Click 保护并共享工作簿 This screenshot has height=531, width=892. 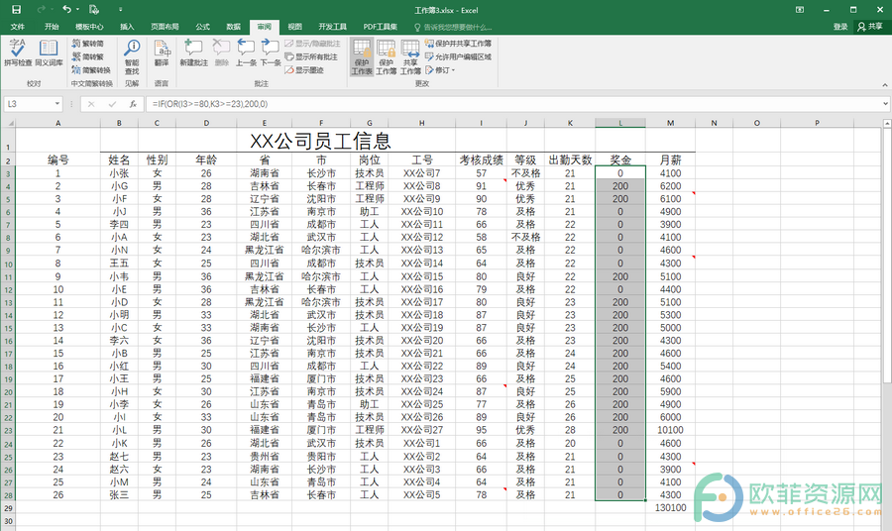pos(458,44)
